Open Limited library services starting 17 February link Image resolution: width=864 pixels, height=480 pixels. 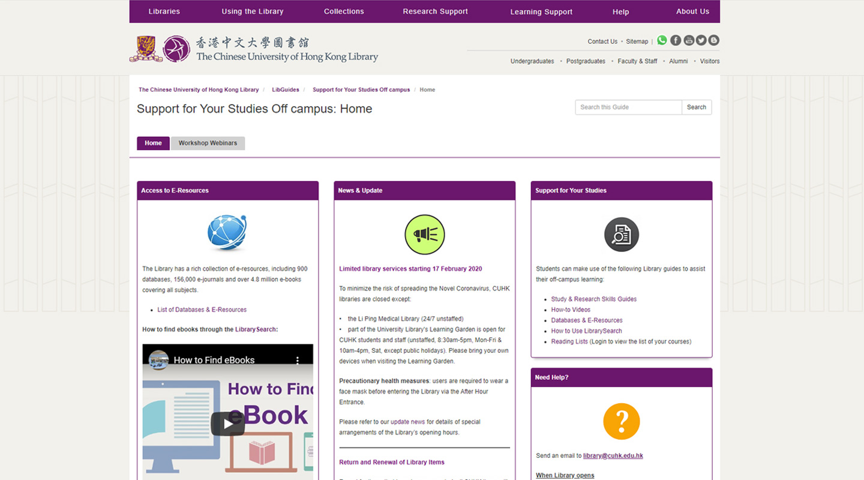click(410, 269)
